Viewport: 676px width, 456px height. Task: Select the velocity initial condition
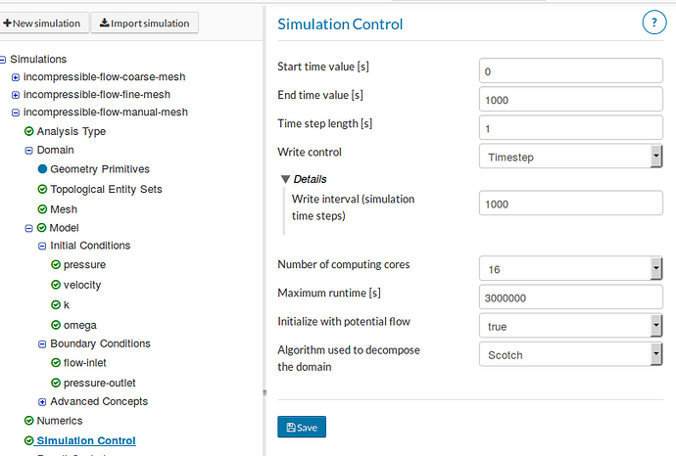point(82,285)
